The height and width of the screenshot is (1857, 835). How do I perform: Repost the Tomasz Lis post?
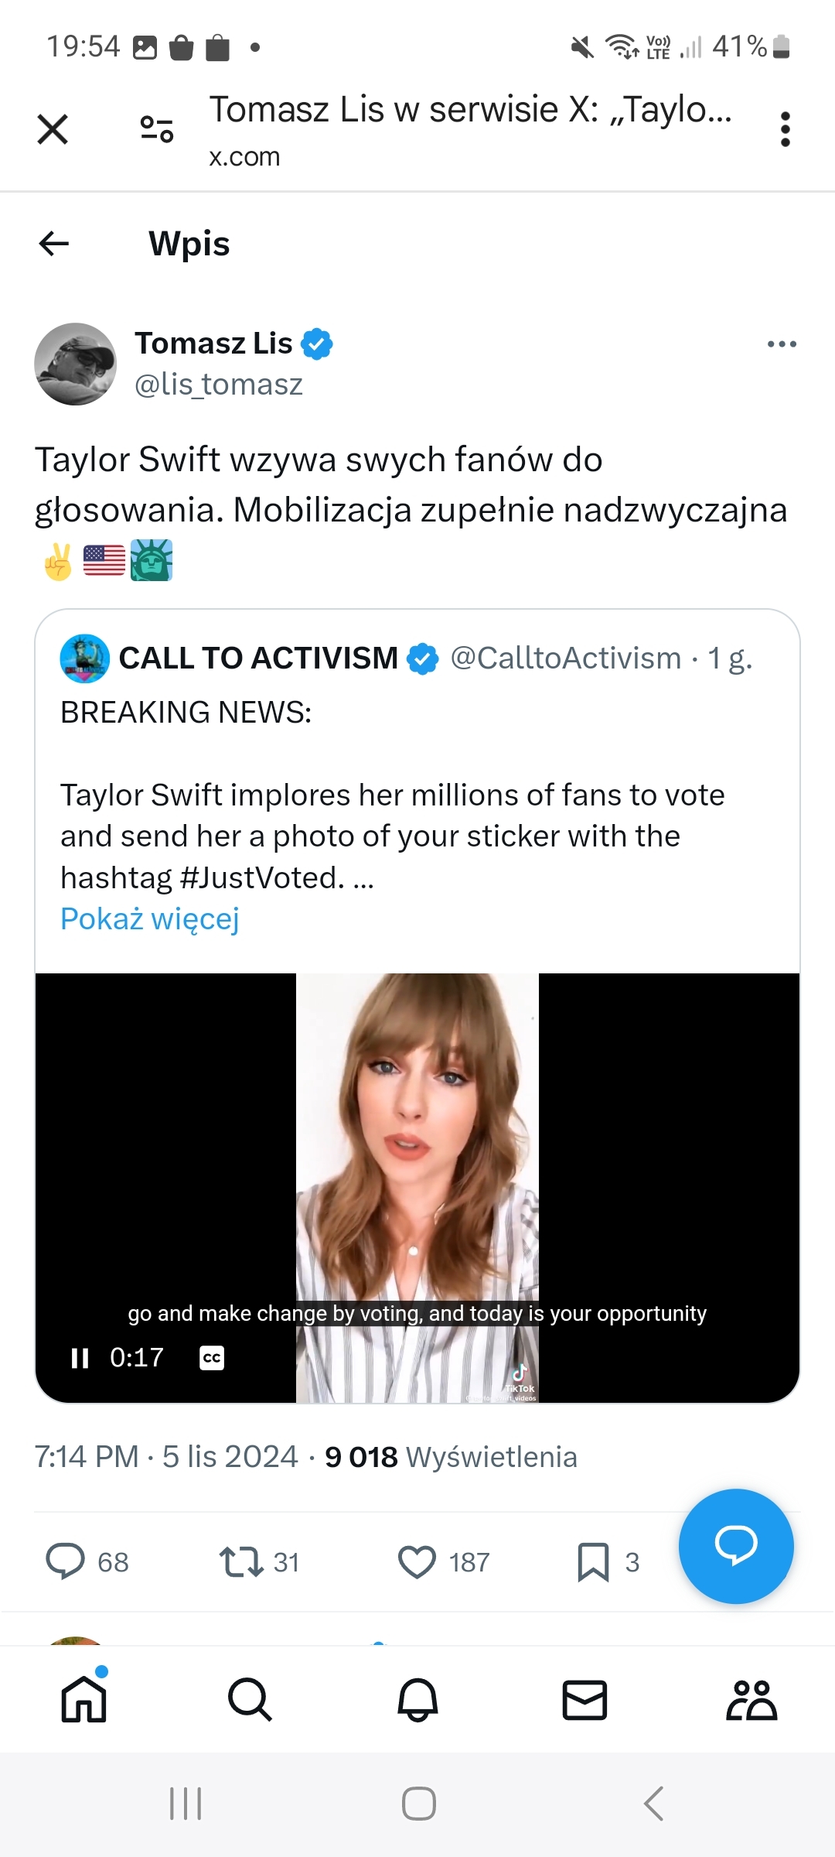point(241,1561)
